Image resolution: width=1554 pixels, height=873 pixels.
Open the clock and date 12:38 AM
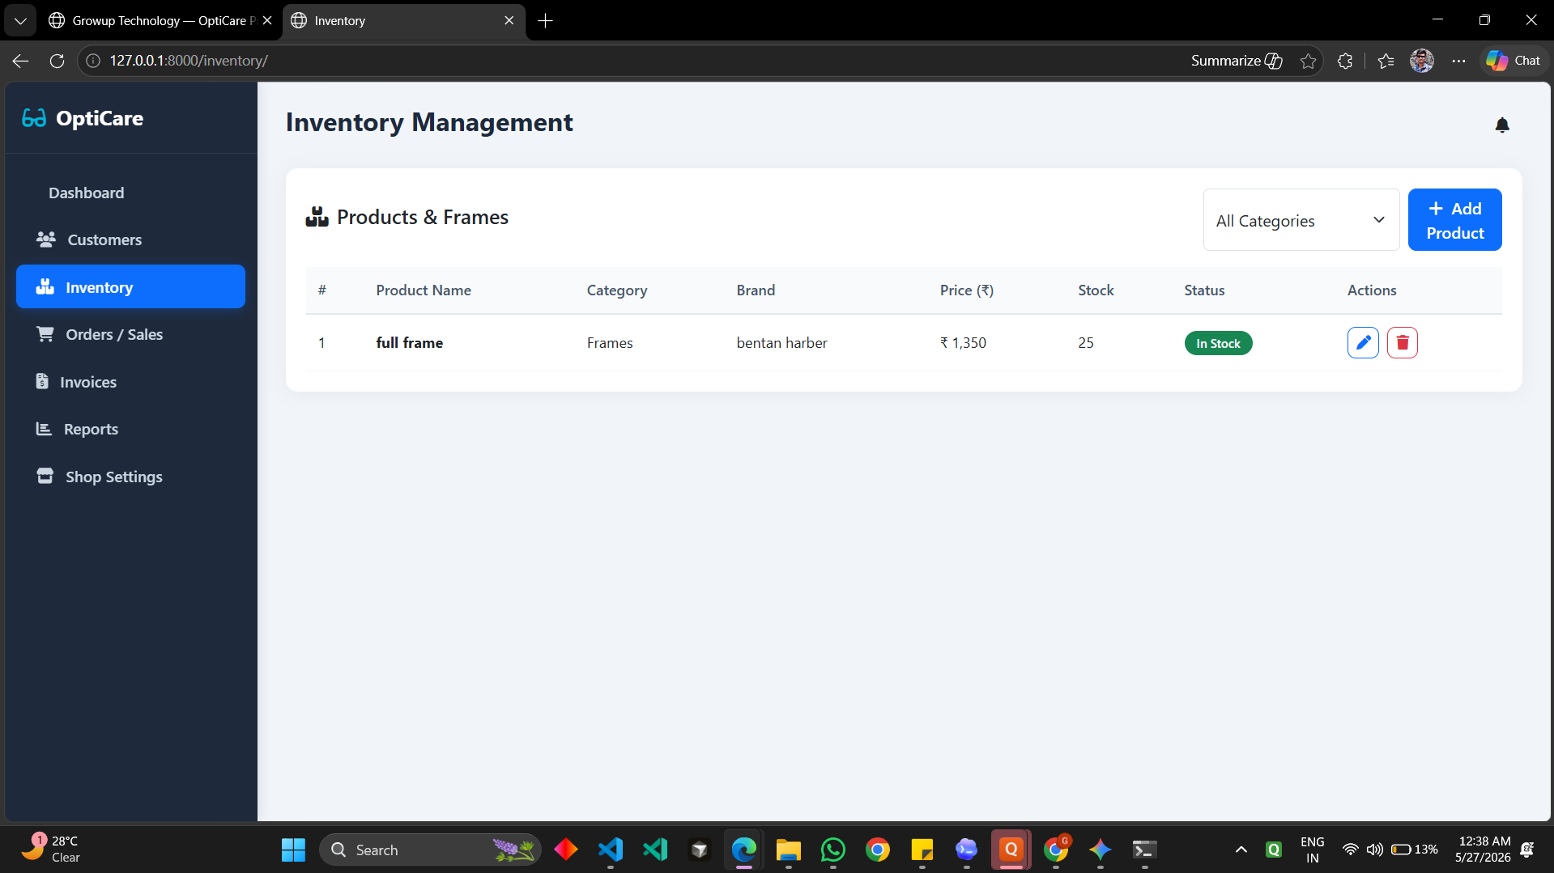1483,850
